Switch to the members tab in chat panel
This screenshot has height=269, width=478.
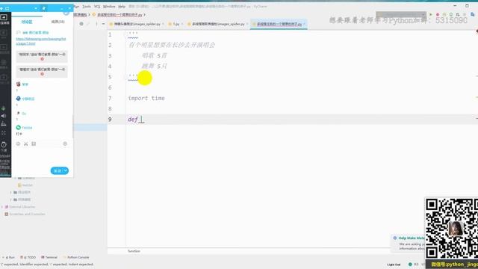(x=58, y=22)
